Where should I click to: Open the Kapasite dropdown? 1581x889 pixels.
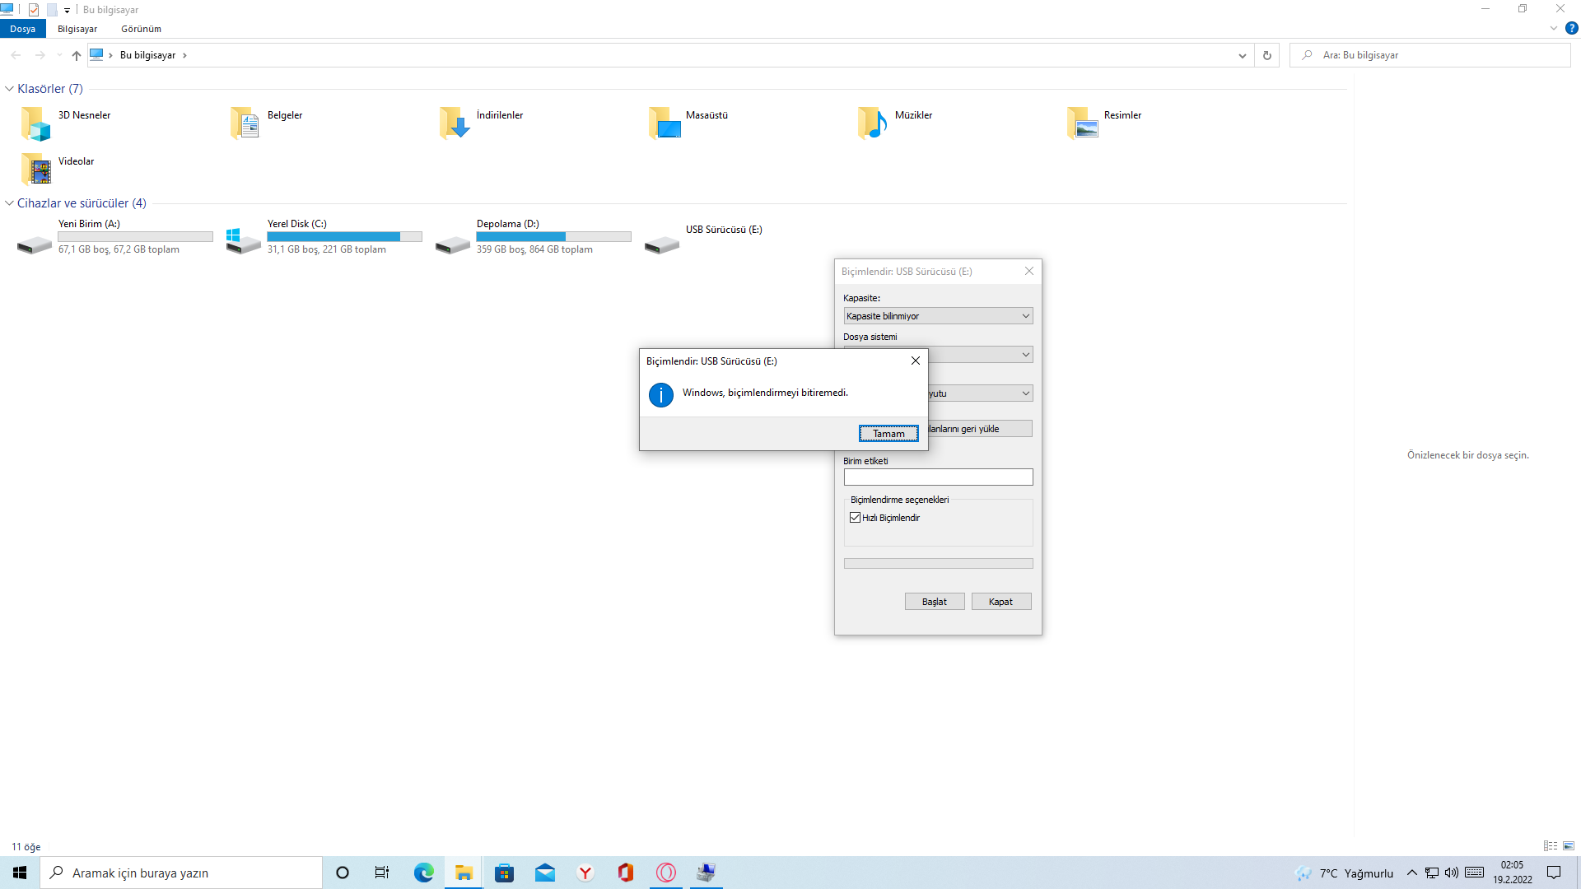(938, 316)
